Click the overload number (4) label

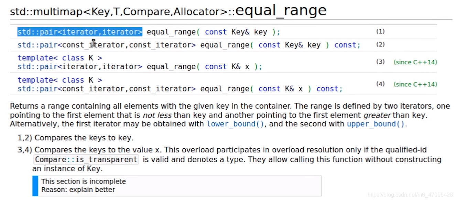click(x=380, y=84)
